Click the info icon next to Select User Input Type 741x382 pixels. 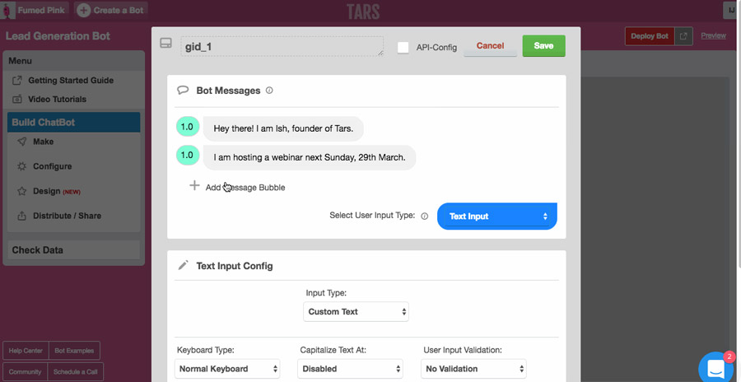tap(425, 217)
